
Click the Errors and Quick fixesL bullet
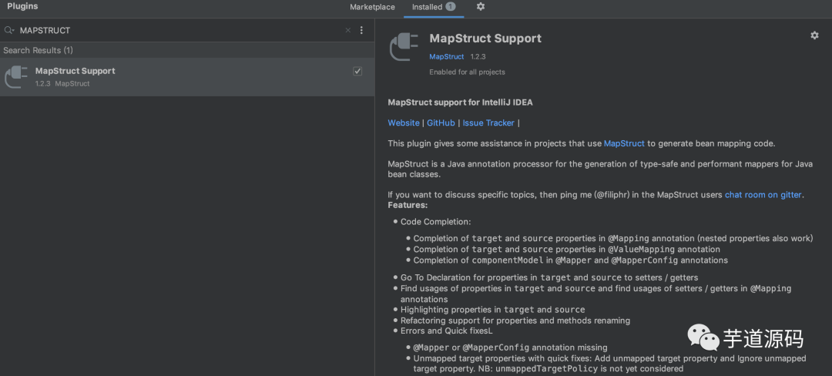click(447, 331)
